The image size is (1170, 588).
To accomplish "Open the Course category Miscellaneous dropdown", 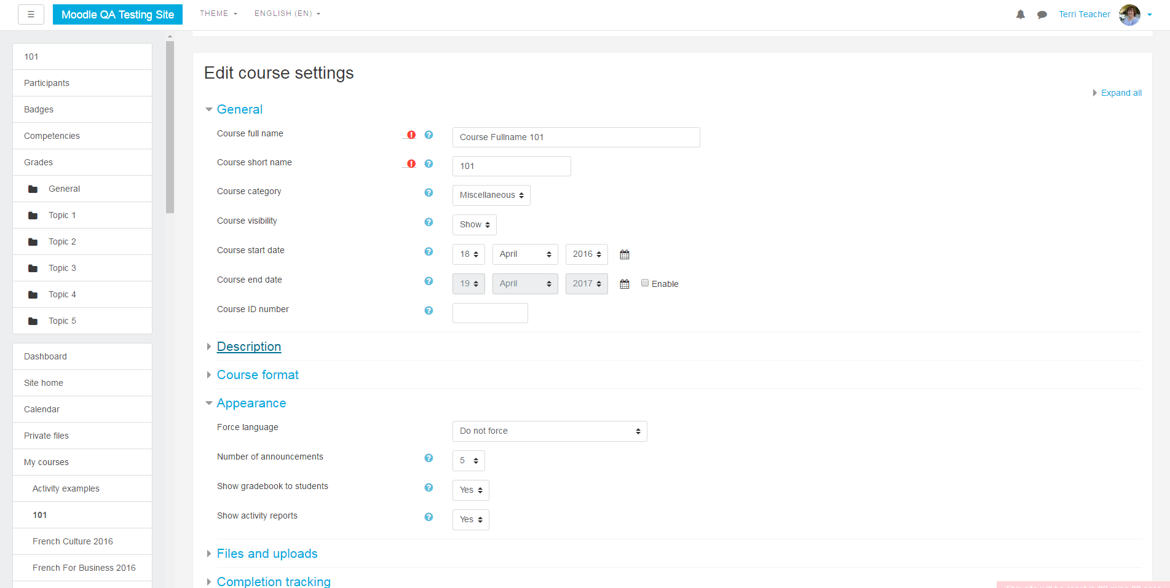I will [491, 195].
